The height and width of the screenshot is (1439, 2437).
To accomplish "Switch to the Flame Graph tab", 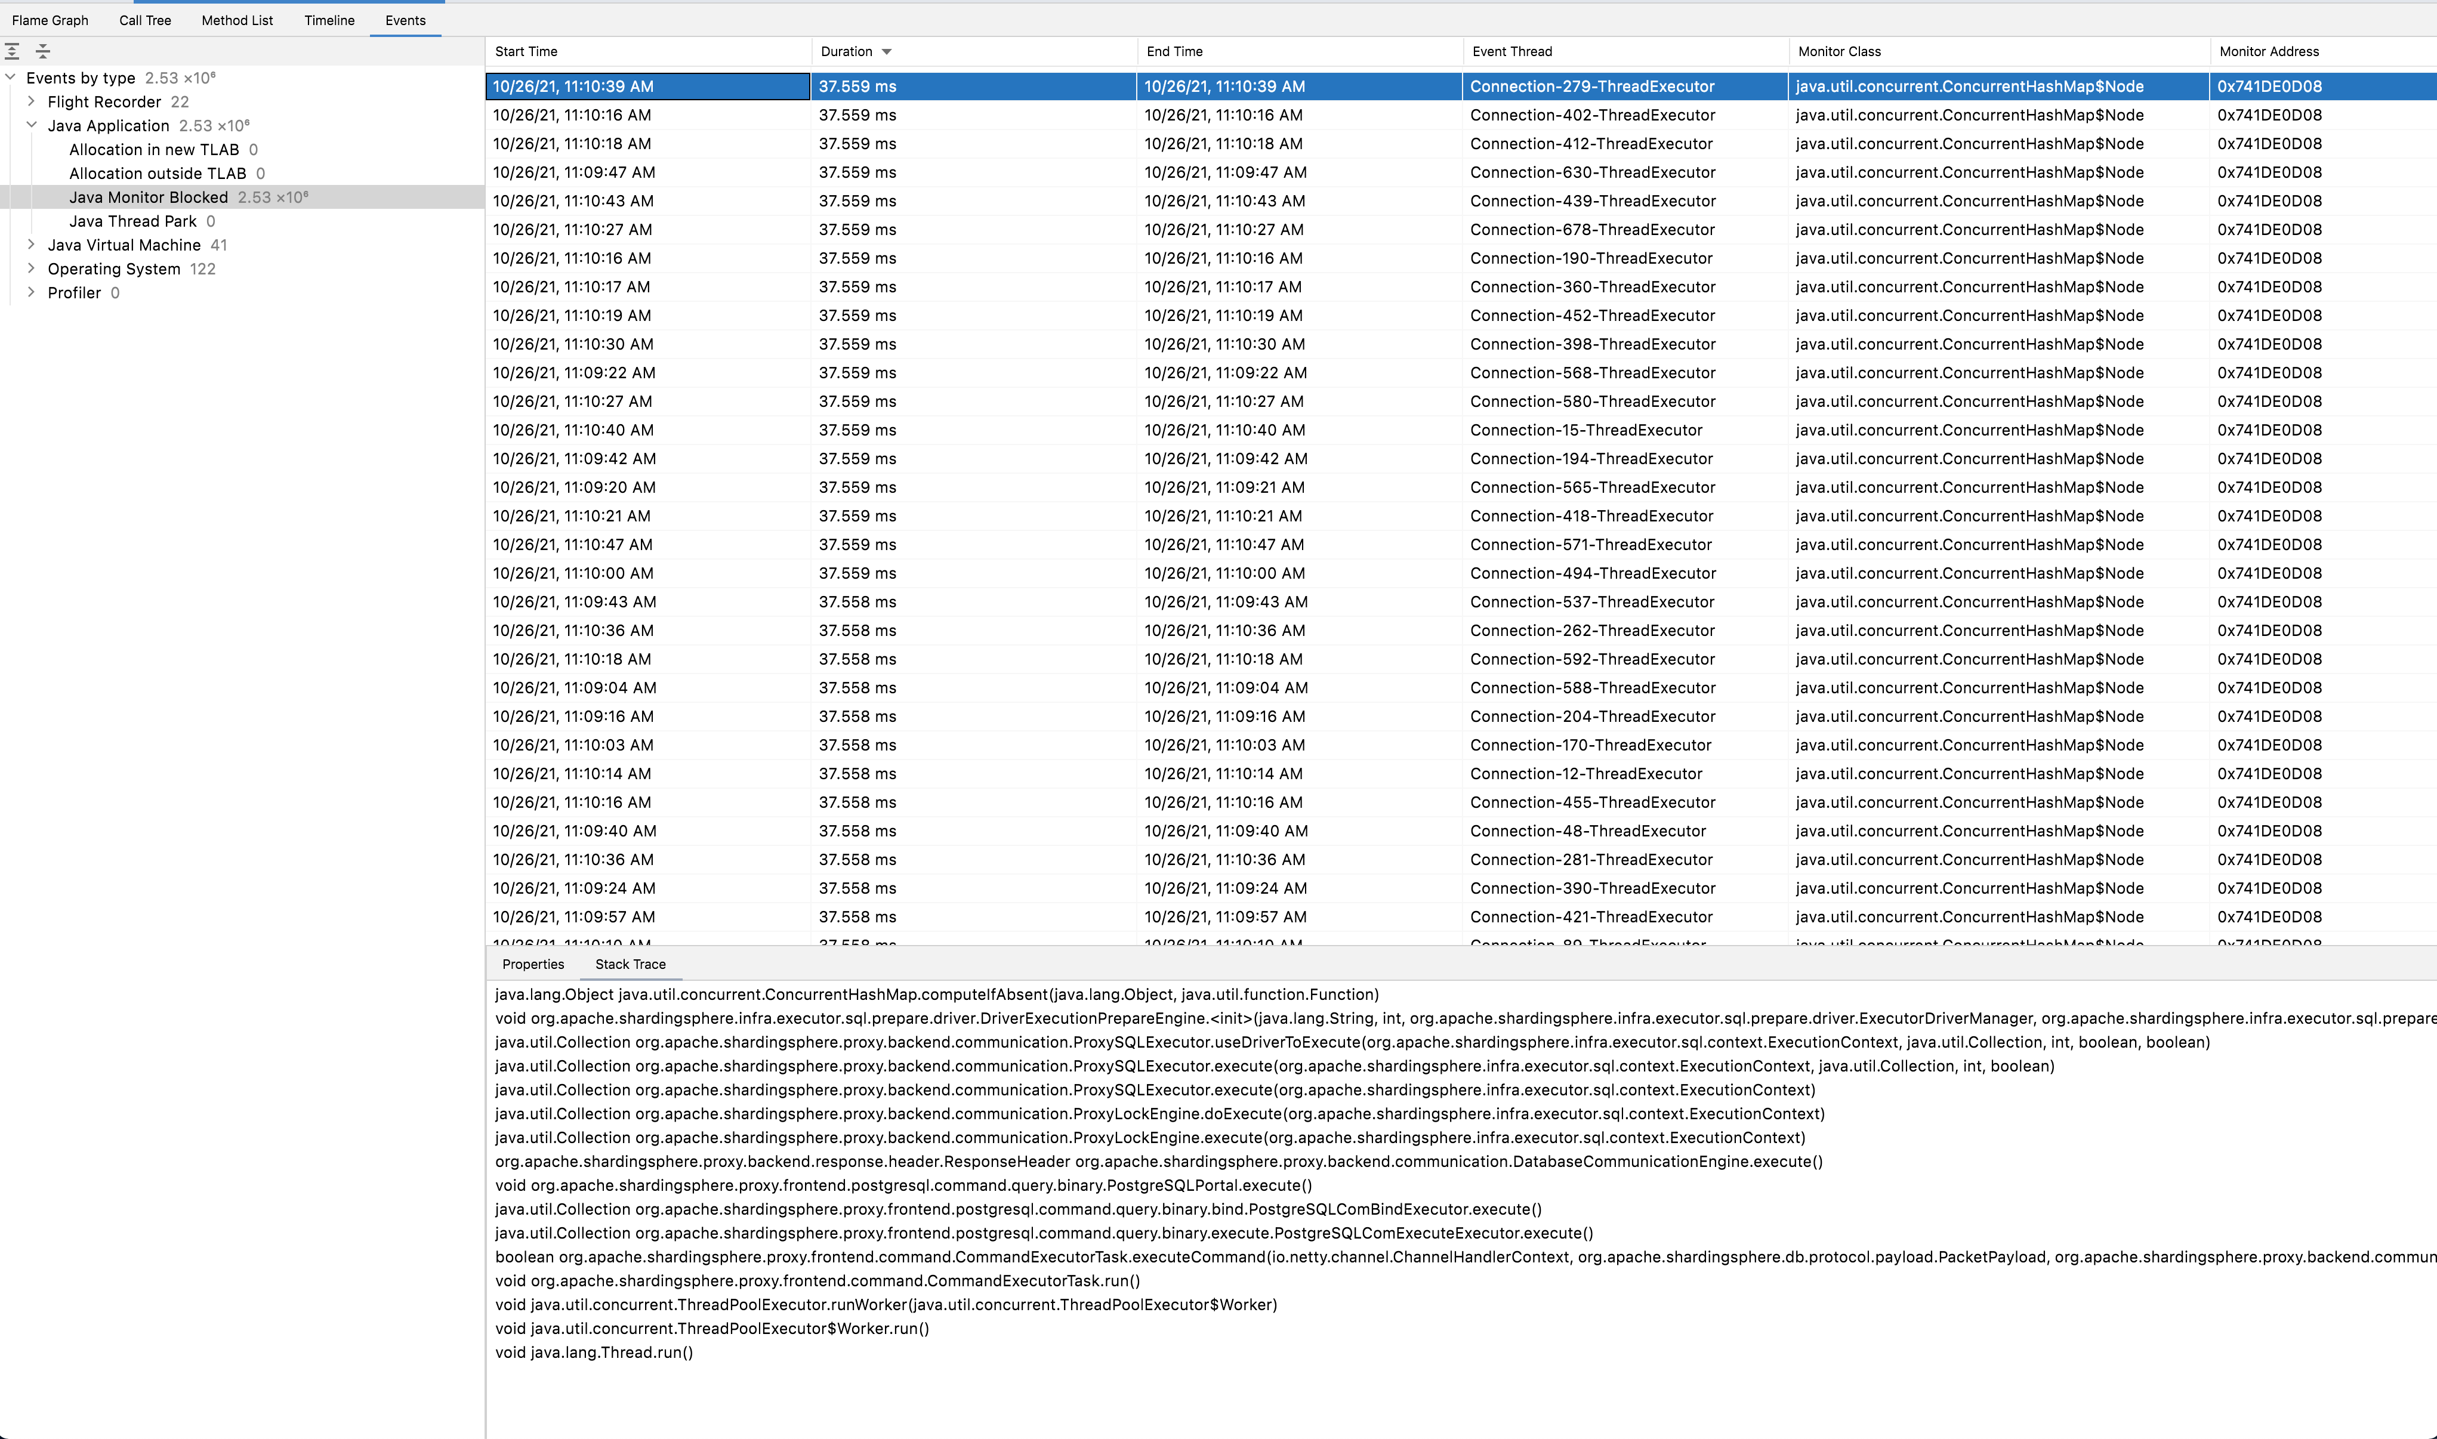I will tap(50, 20).
